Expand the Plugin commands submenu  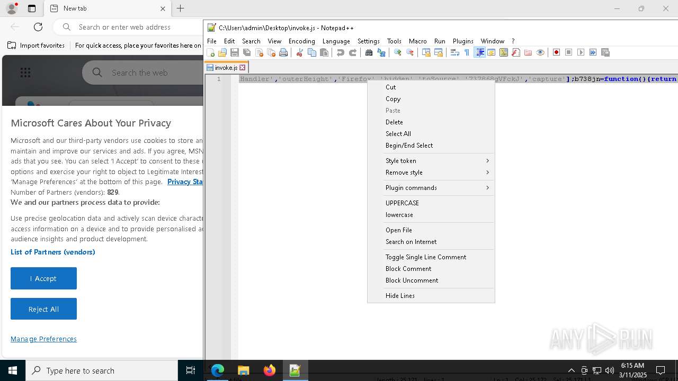point(431,187)
